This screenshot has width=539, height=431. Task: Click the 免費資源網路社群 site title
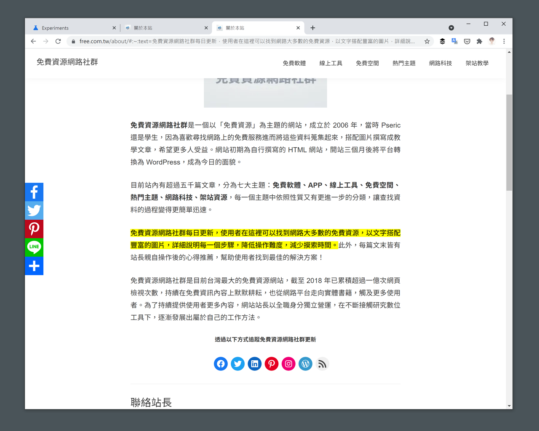coord(67,62)
